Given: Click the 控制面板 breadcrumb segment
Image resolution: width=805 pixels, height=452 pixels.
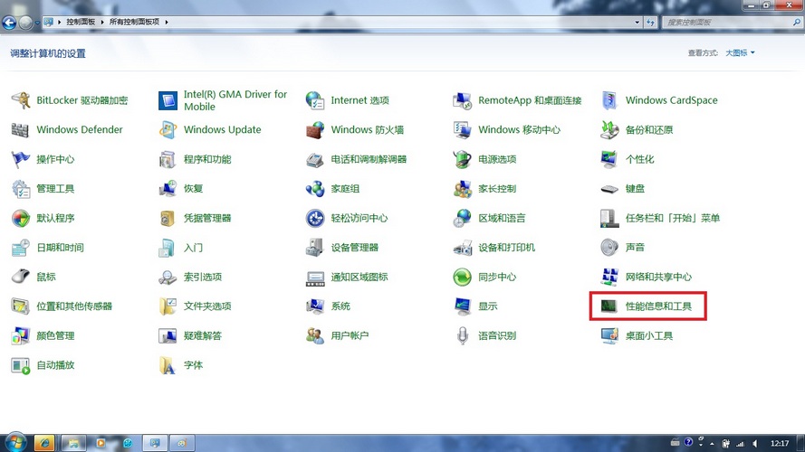Looking at the screenshot, I should [x=81, y=22].
